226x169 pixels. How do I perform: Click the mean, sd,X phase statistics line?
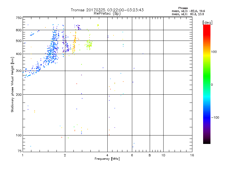[x=188, y=14]
